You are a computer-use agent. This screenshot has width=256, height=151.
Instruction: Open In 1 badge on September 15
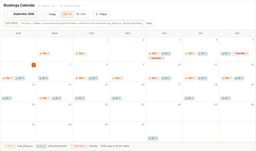click(x=80, y=98)
